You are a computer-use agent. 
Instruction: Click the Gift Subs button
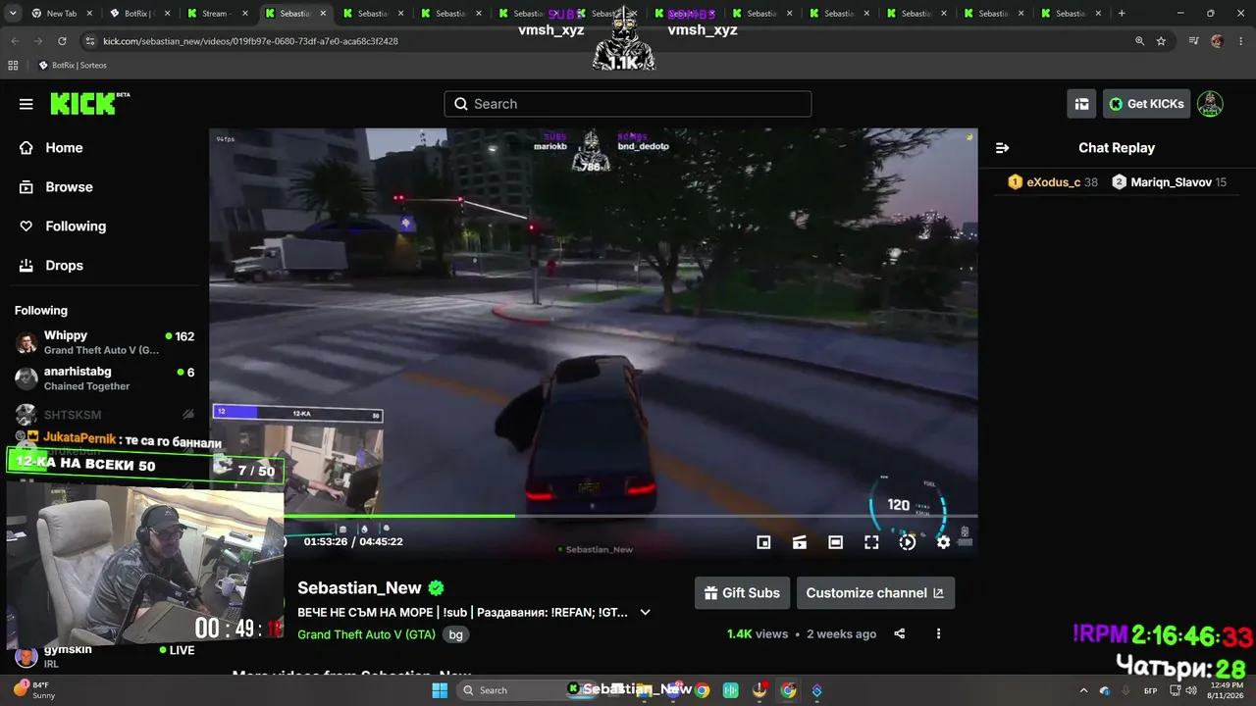pos(743,593)
